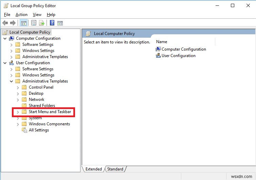This screenshot has width=256, height=180.
Task: Click Computer Configuration icon in right pane list
Action: (x=158, y=49)
